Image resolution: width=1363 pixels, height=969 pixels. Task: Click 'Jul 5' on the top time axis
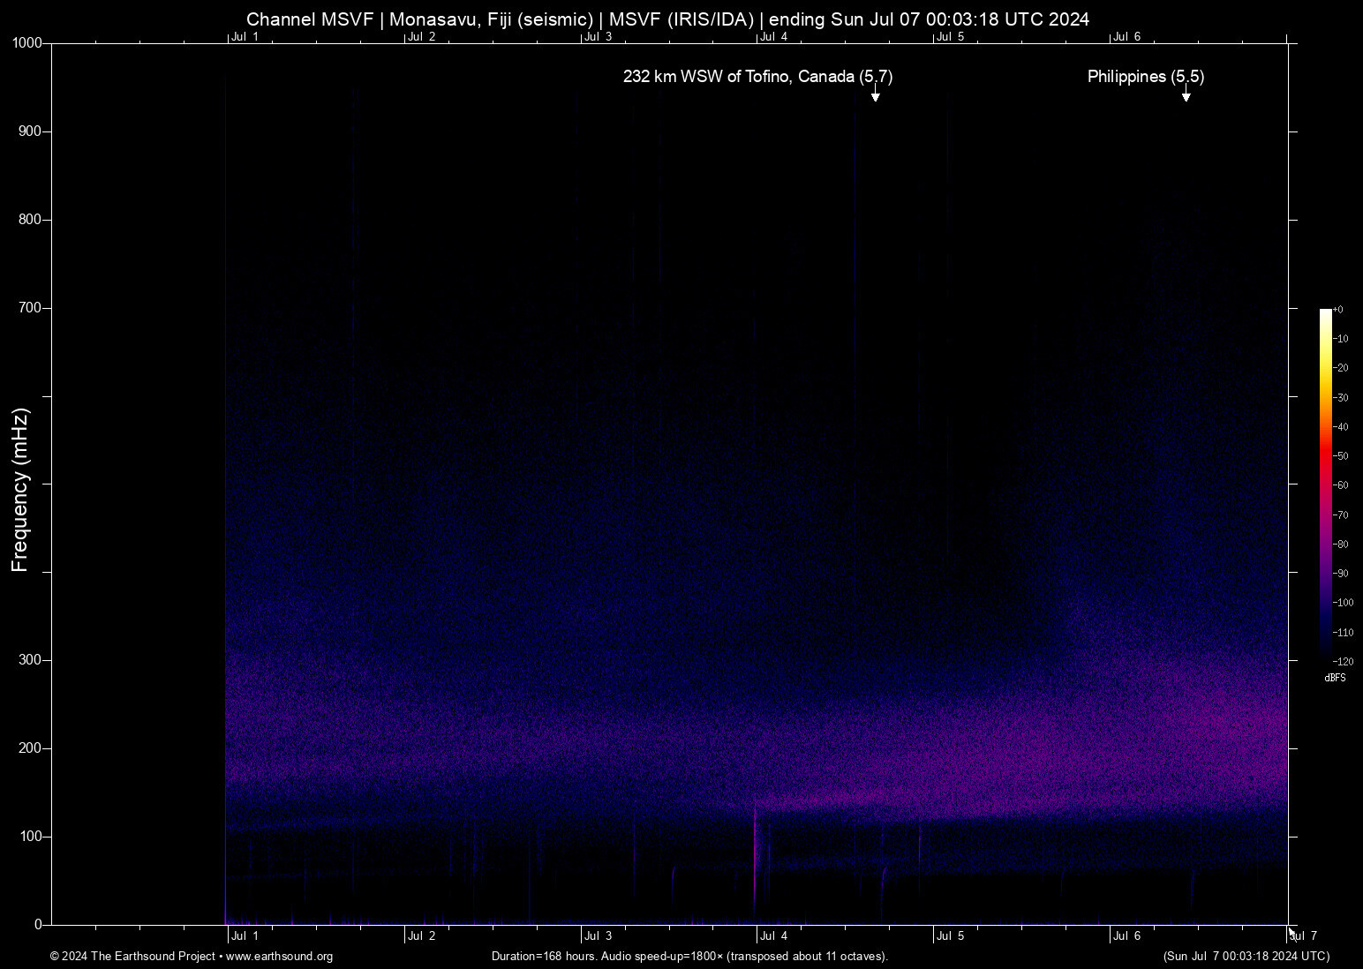[x=951, y=37]
